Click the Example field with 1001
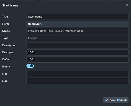This screenshot has width=131, height=106. point(77,52)
